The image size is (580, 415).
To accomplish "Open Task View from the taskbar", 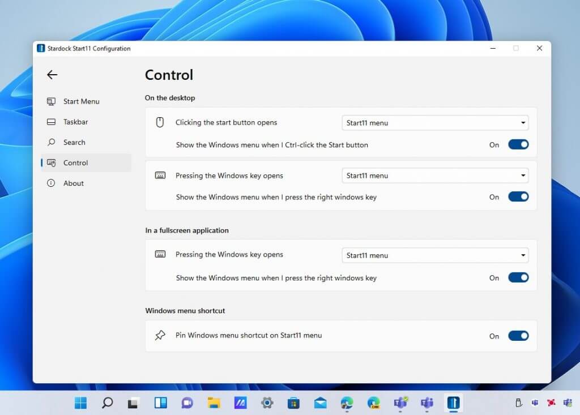I will point(133,403).
